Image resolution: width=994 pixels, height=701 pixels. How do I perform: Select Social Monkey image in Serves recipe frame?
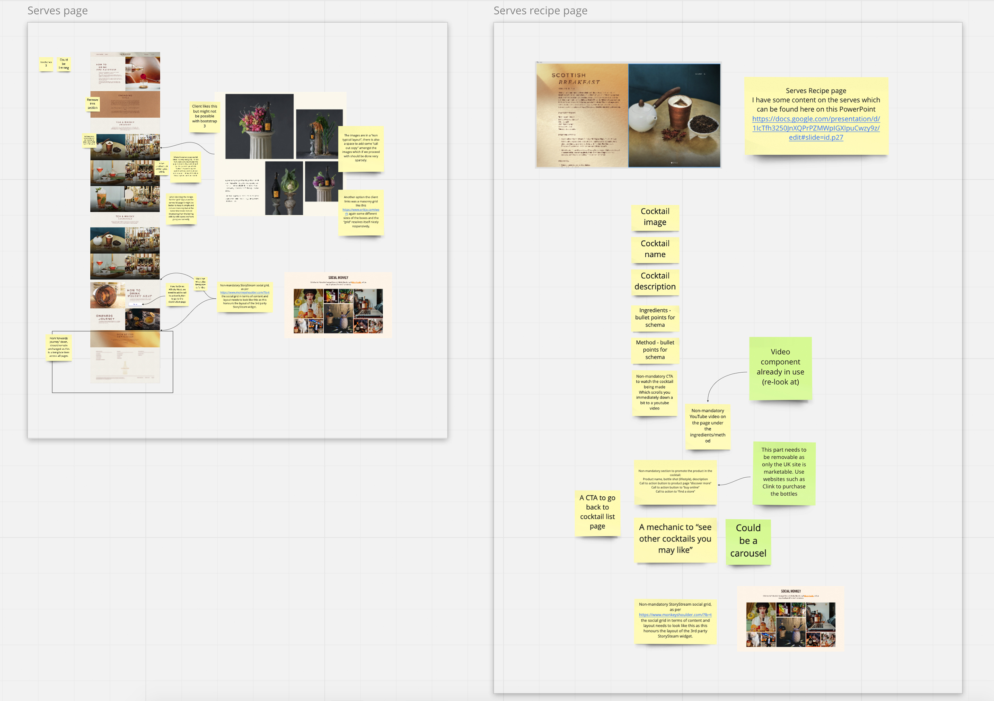click(x=791, y=619)
